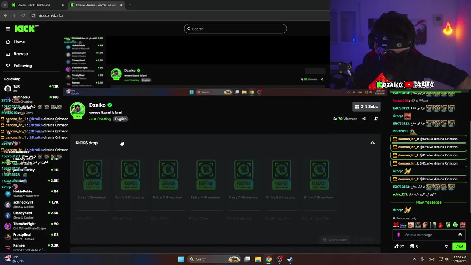The image size is (471, 265).
Task: Open File Explorer from taskbar
Action: pos(258,259)
